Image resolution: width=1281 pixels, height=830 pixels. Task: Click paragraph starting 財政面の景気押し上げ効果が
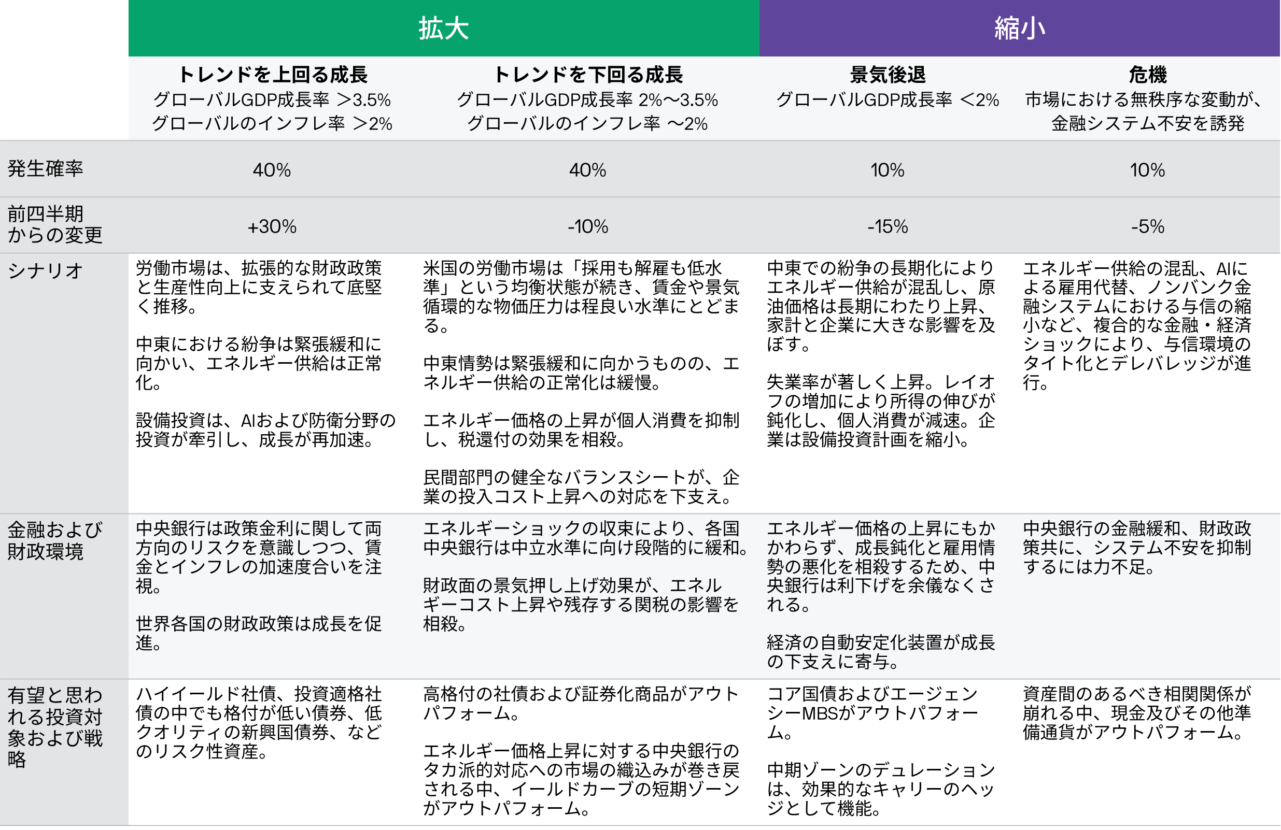(580, 605)
